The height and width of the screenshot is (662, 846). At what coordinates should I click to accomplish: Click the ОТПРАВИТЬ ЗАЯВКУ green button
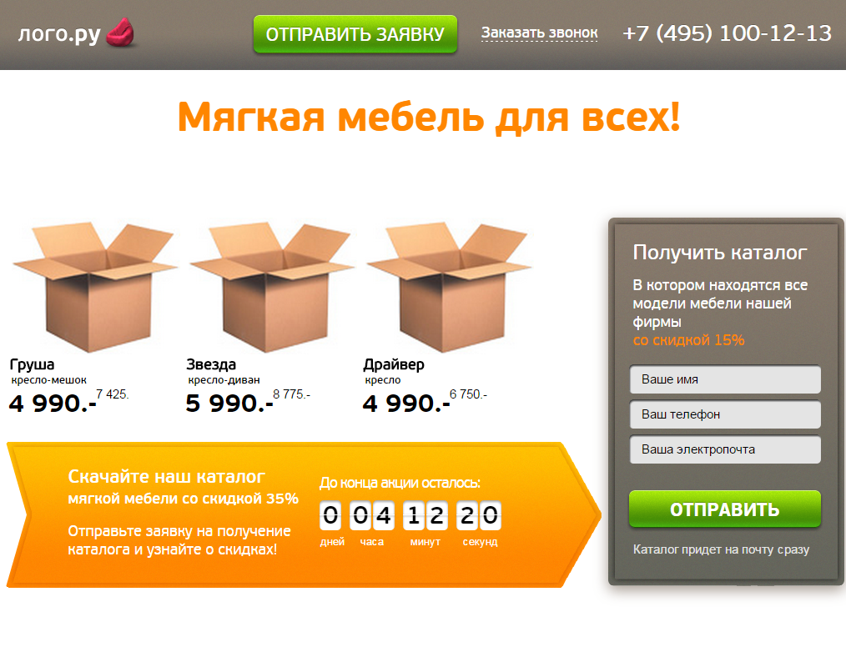[355, 34]
